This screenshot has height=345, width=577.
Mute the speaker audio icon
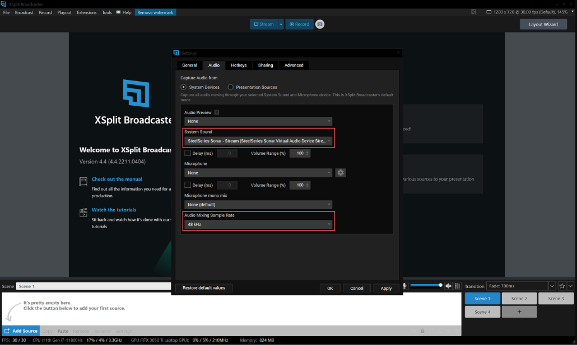coord(448,286)
